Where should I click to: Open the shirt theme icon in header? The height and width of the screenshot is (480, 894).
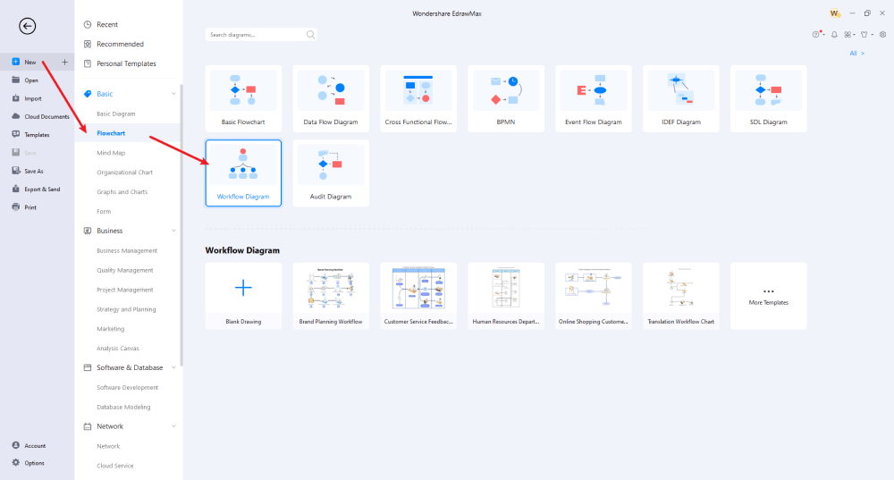tap(865, 35)
